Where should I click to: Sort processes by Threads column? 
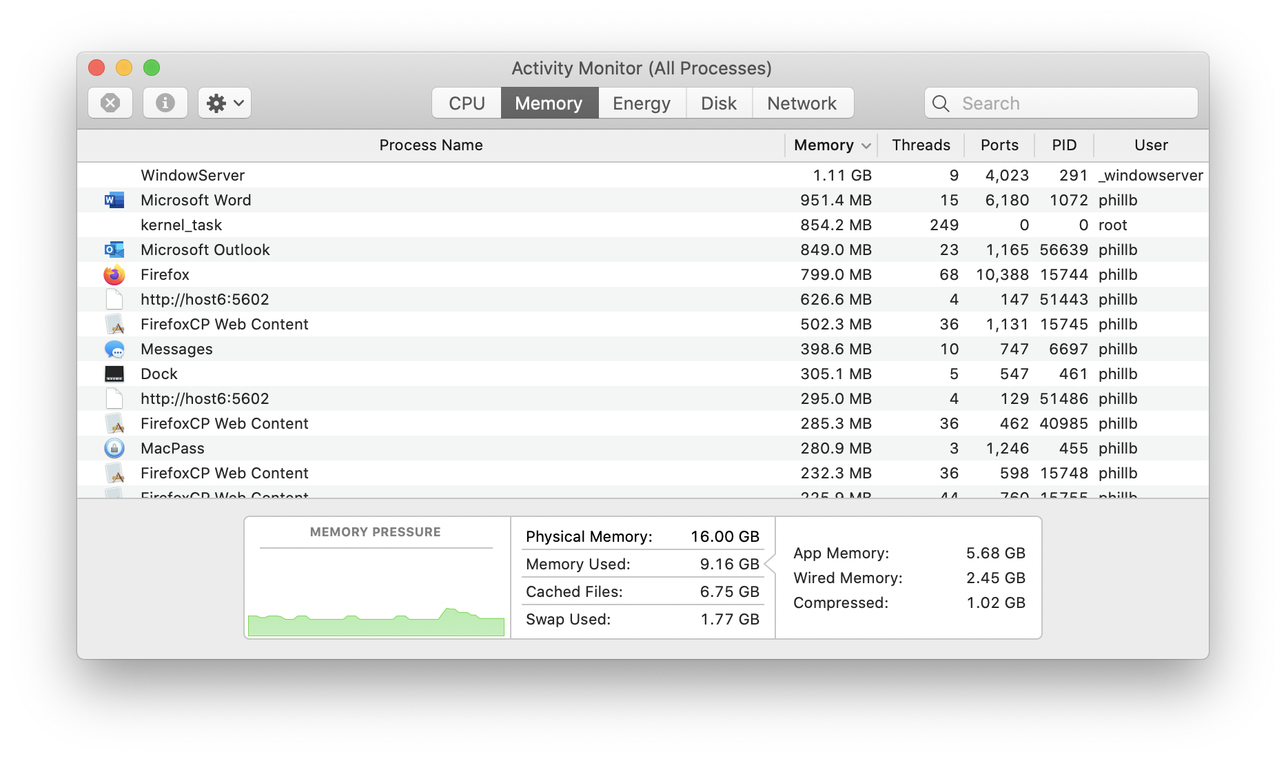[921, 145]
